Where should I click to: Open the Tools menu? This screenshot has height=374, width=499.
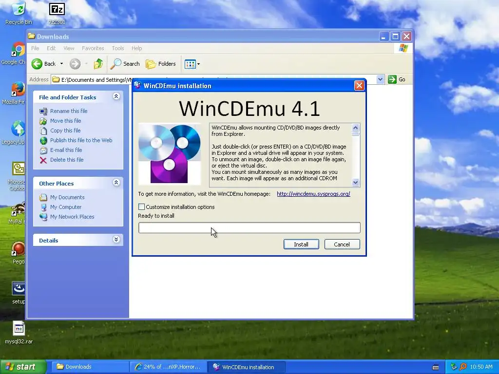(118, 48)
